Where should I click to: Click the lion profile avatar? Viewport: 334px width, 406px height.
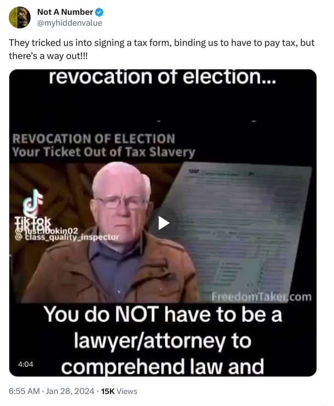pyautogui.click(x=20, y=17)
